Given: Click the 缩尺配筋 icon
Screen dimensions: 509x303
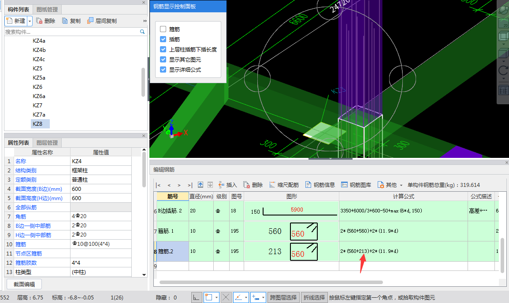Looking at the screenshot, I should click(272, 185).
